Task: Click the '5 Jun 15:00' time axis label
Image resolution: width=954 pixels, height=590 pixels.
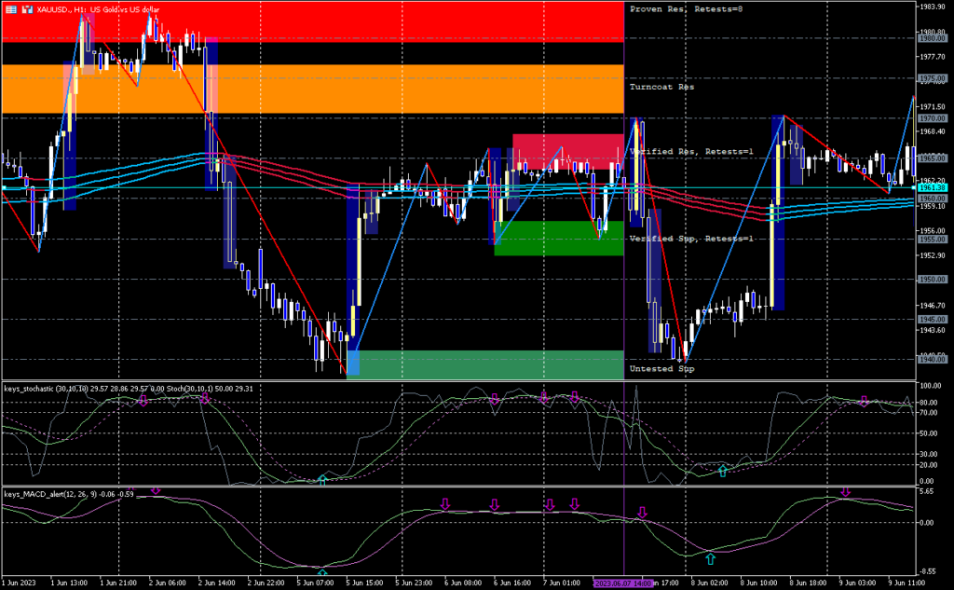Action: 365,583
